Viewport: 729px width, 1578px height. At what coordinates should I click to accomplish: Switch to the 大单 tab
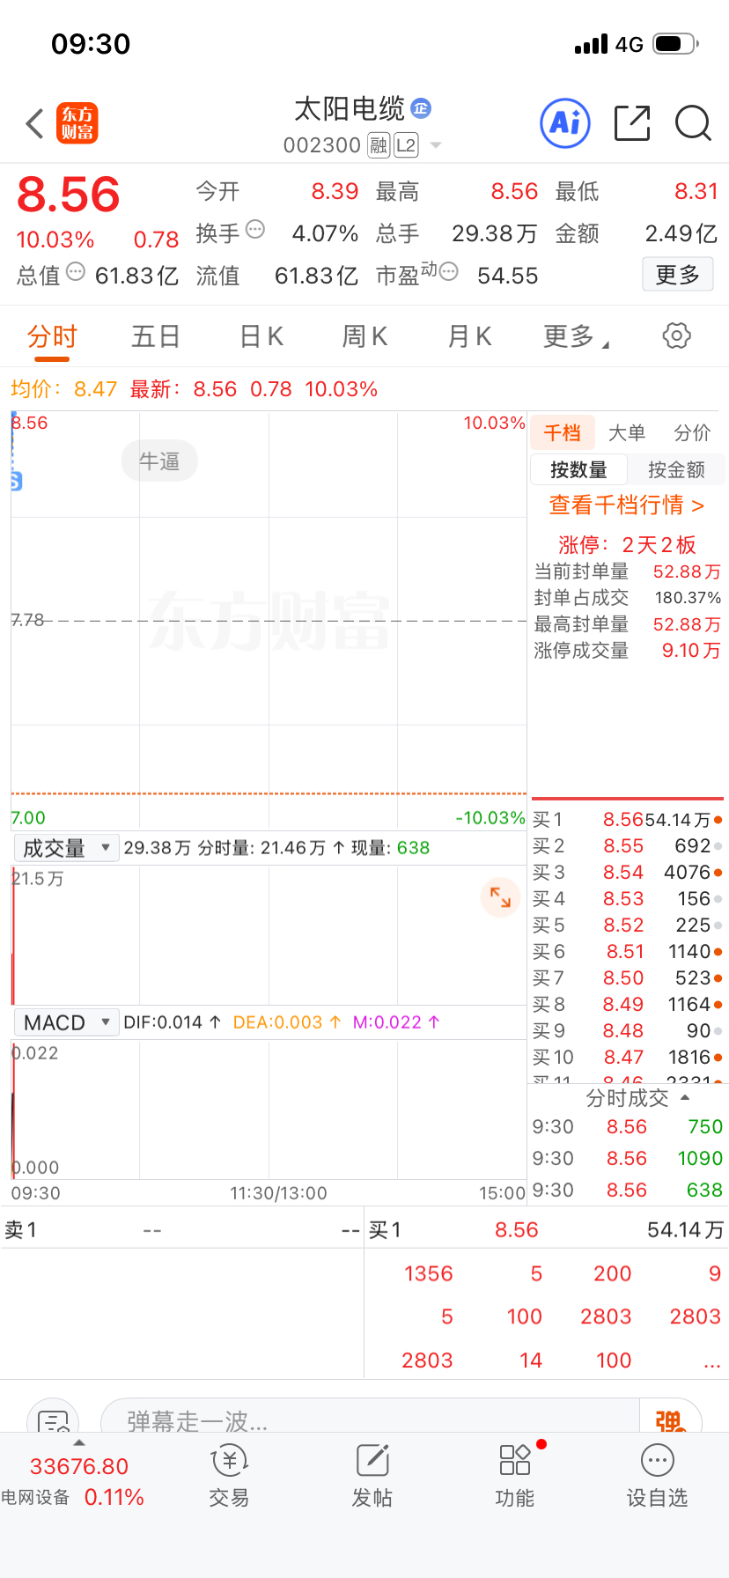(627, 432)
